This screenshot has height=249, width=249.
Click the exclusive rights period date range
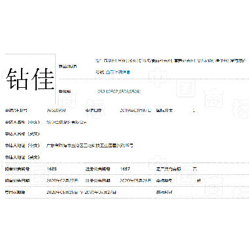[81, 193]
